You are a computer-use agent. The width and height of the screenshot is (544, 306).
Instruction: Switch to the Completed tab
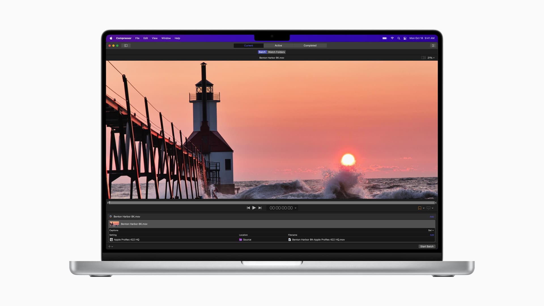coord(310,46)
